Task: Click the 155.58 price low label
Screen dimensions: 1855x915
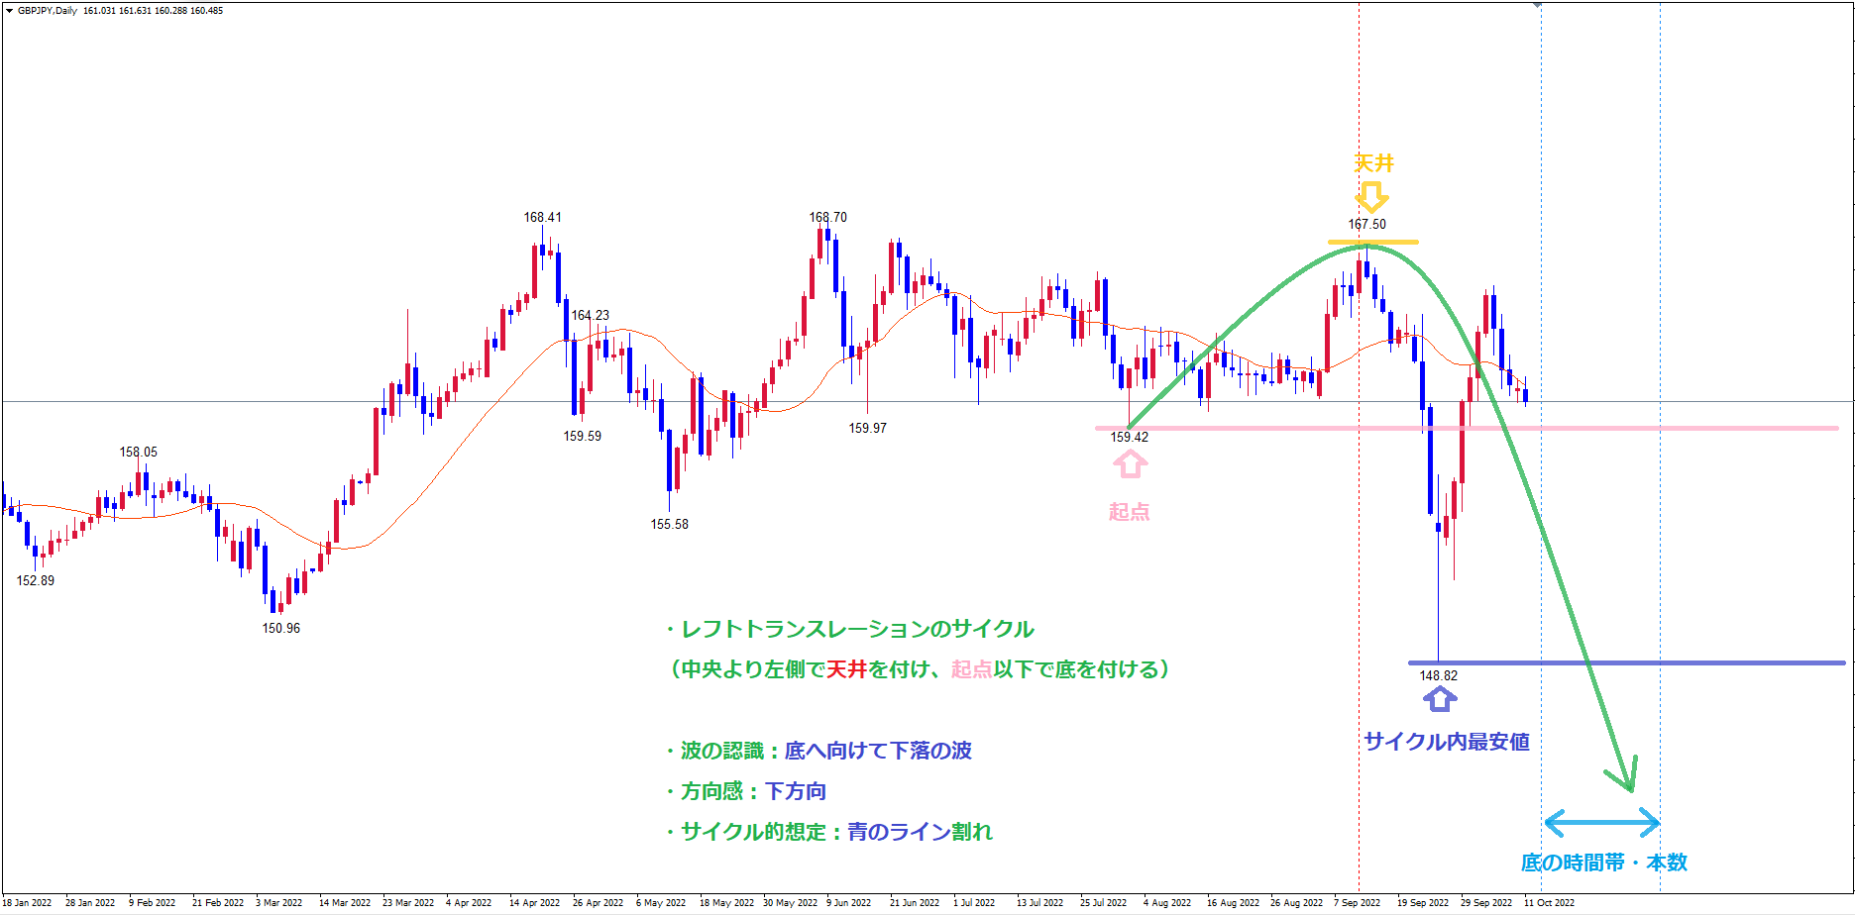Action: [669, 524]
